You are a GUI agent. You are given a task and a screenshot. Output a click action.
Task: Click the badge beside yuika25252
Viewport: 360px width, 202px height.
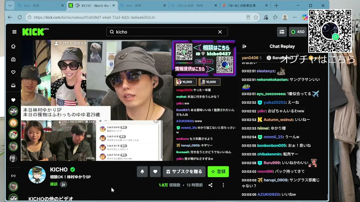[x=260, y=103]
